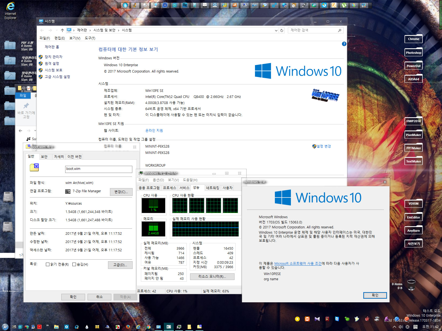This screenshot has height=331, width=442.
Task: Open 고급 시스템 설정 link
Action: (57, 77)
